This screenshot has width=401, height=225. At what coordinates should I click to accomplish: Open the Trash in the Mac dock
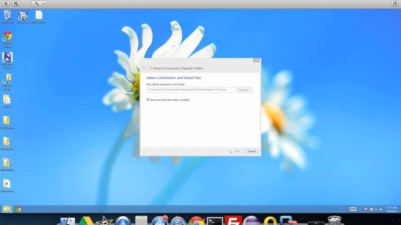pos(335,221)
